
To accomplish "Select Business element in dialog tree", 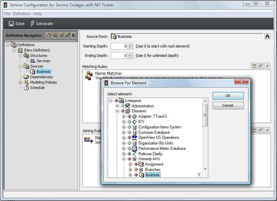I will point(153,175).
